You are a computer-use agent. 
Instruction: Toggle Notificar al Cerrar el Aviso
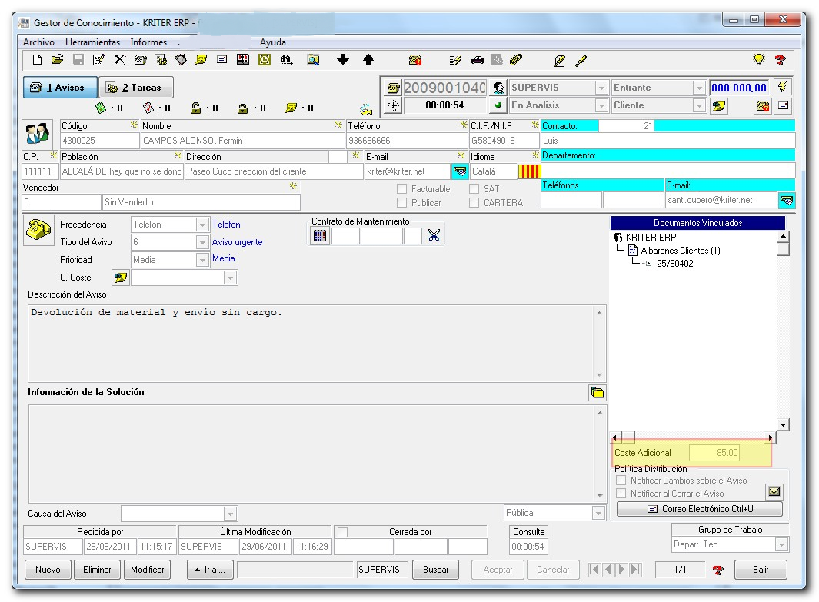pos(621,494)
